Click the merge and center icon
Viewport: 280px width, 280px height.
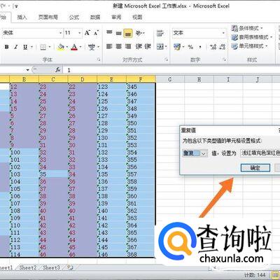pos(160,47)
